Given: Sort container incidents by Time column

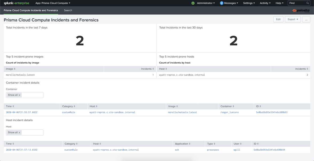Looking at the screenshot, I should (10, 106).
